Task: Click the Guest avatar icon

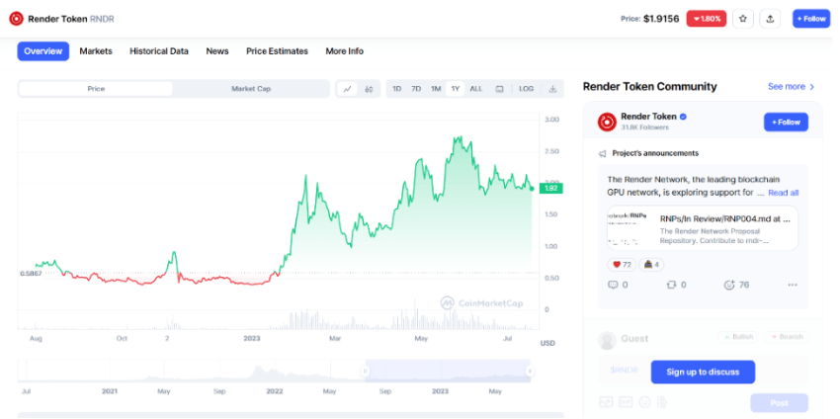Action: pos(607,340)
